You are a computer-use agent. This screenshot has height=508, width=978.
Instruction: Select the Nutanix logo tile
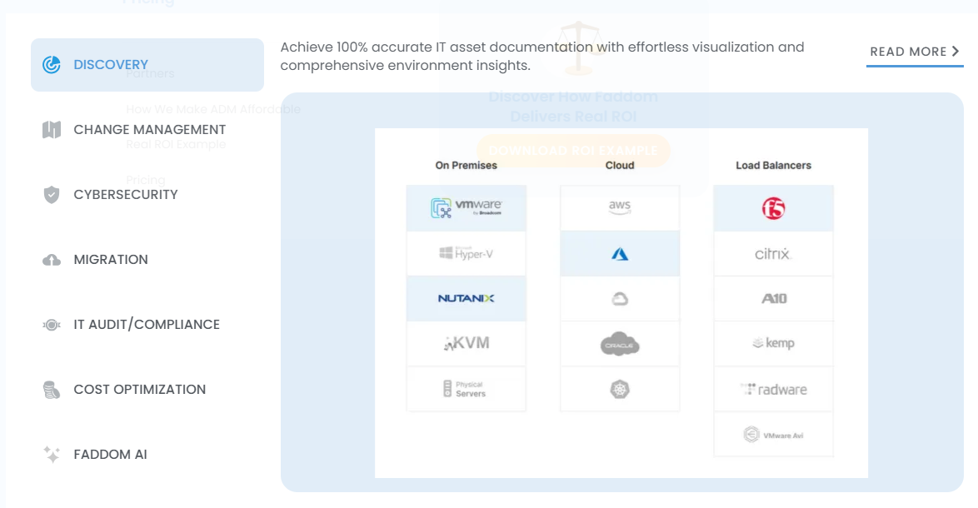point(466,299)
